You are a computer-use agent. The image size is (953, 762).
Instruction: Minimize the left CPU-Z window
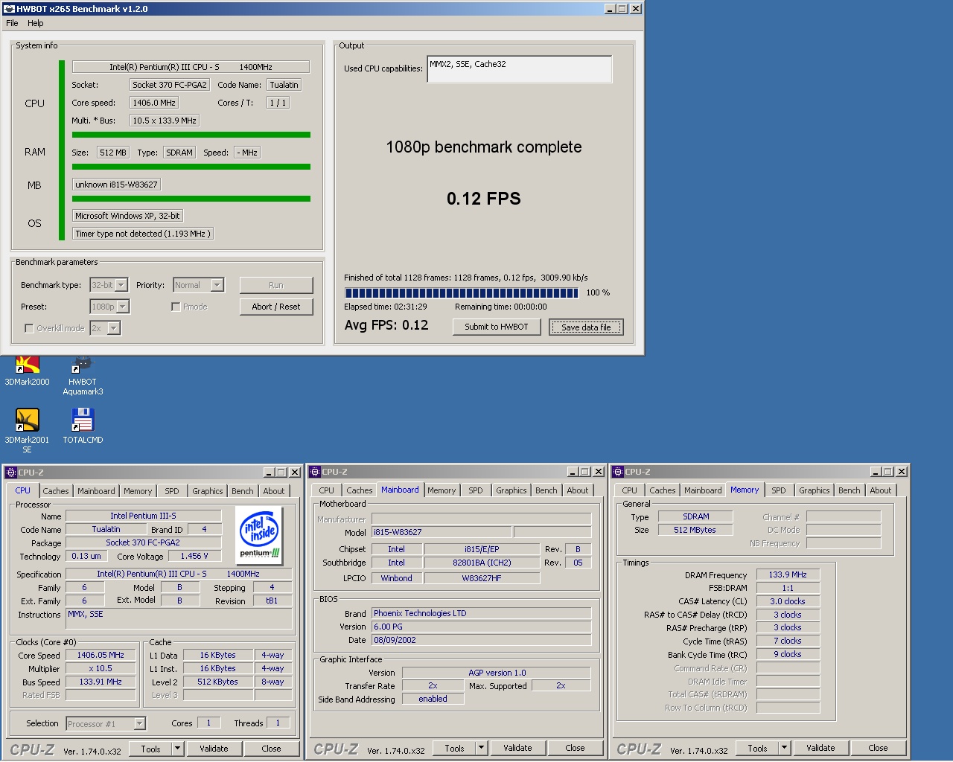point(270,472)
